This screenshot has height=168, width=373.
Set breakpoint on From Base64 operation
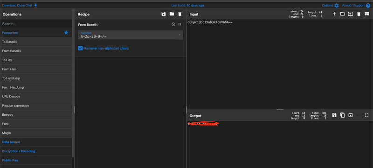pos(180,25)
